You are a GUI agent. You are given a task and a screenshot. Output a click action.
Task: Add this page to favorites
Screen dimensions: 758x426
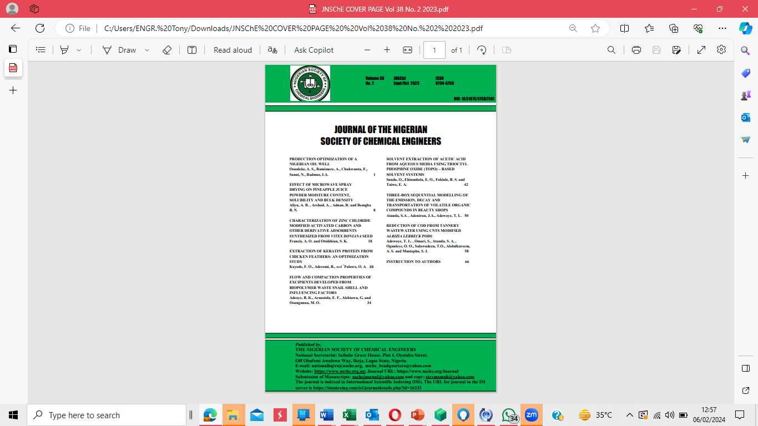pyautogui.click(x=595, y=28)
